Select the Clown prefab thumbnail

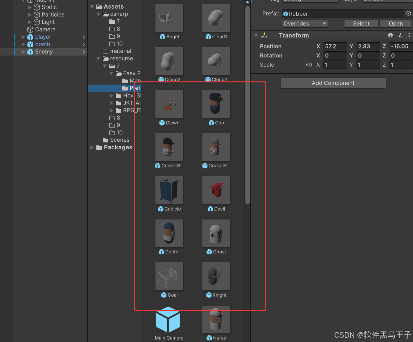[x=169, y=104]
